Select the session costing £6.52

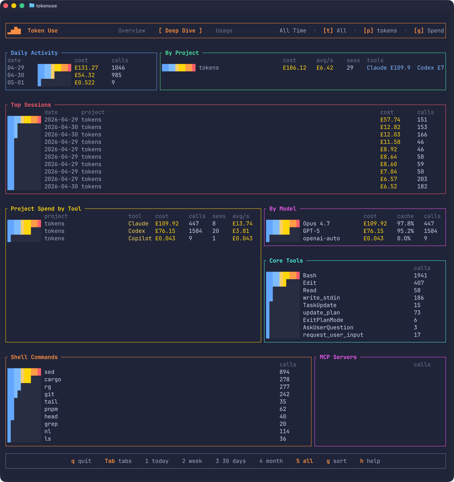tap(225, 187)
